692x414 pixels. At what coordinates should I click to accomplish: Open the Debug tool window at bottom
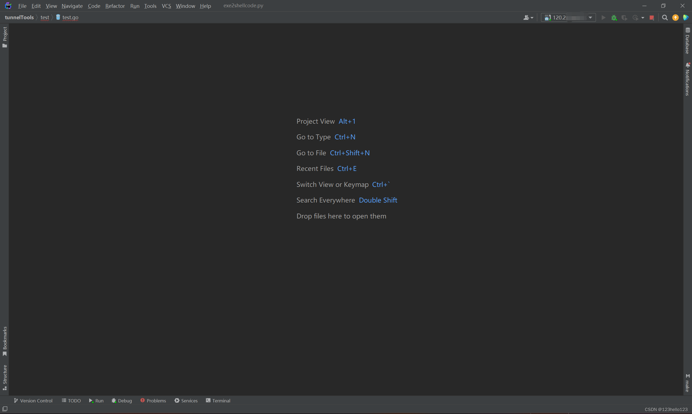click(x=121, y=400)
